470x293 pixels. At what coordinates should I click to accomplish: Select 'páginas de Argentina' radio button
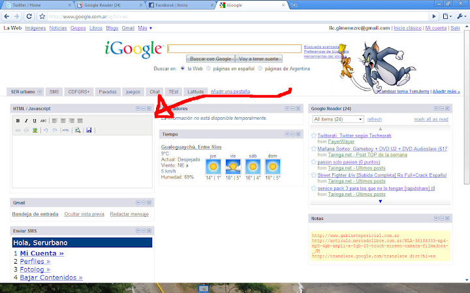click(x=260, y=68)
